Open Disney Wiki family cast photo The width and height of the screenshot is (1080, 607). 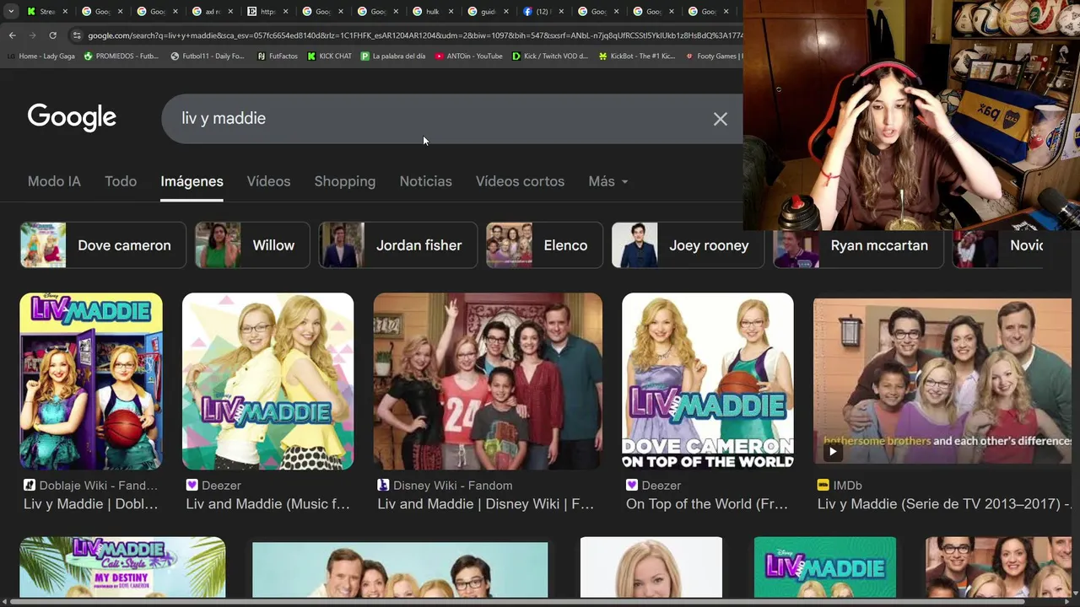(x=488, y=381)
